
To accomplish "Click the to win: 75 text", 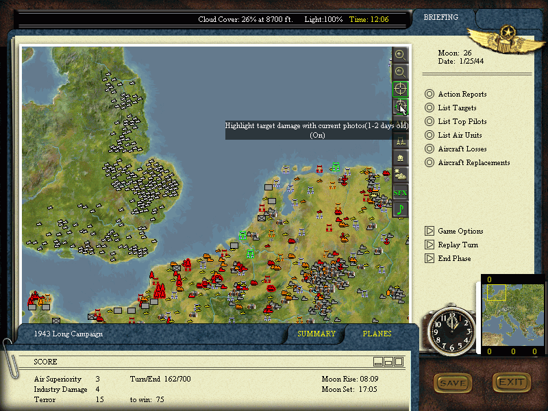I will click(147, 399).
